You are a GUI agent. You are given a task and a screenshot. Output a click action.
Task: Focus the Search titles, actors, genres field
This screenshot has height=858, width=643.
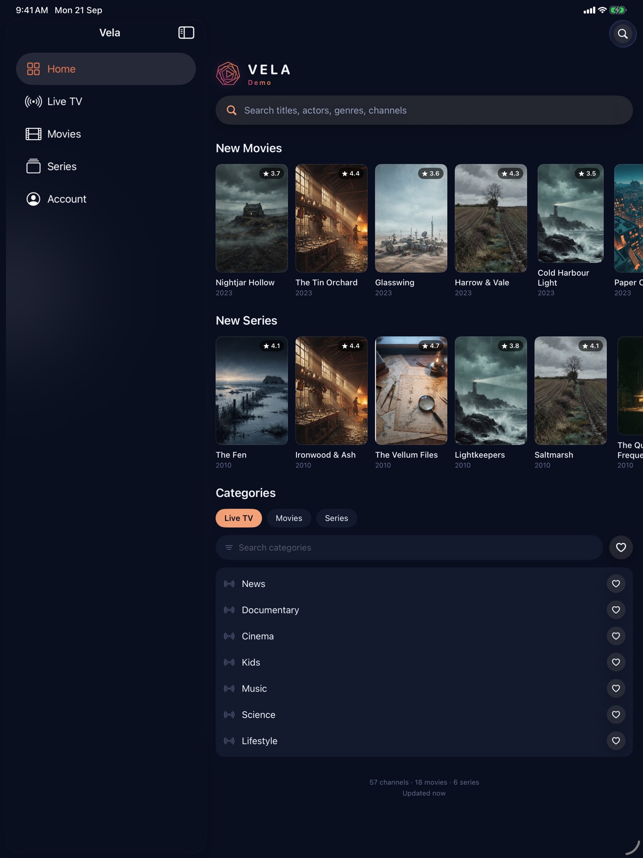(x=424, y=110)
